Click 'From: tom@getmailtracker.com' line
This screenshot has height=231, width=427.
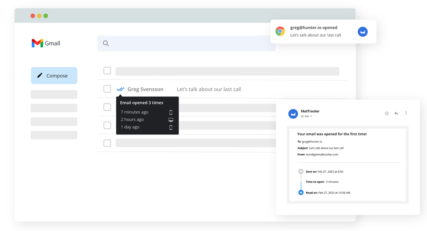(x=318, y=155)
